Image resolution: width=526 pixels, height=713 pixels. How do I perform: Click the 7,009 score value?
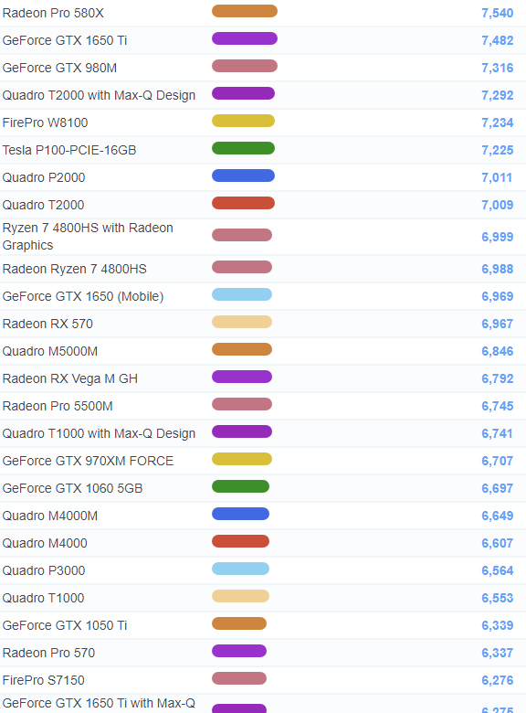(498, 205)
